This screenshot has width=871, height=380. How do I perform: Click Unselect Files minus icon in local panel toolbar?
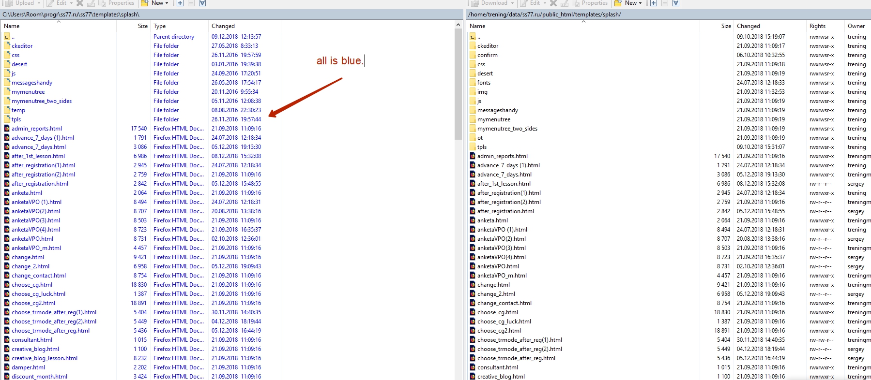coord(191,3)
